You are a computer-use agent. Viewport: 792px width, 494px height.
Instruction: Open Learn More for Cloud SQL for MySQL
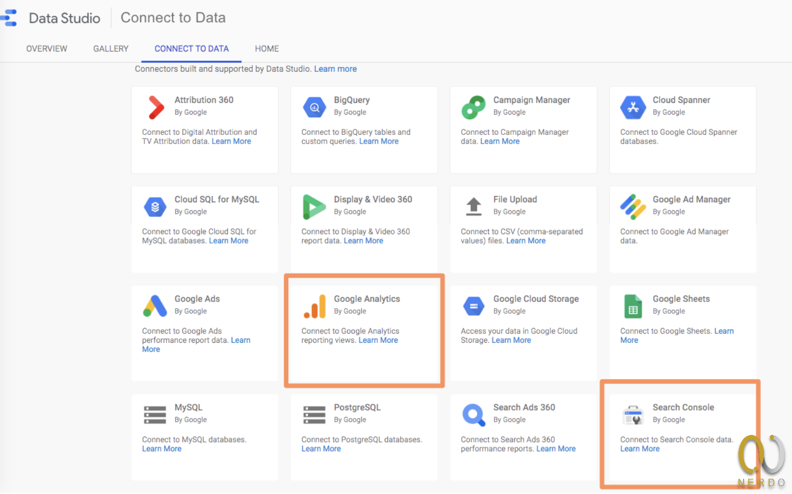pos(229,240)
